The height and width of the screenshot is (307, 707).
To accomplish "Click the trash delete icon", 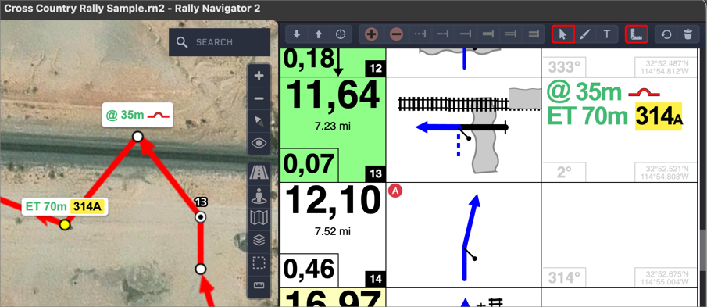I will pos(688,34).
